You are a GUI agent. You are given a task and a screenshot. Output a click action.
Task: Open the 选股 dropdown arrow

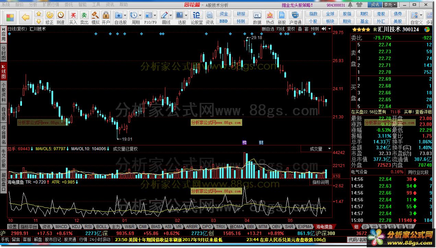pos(186,16)
